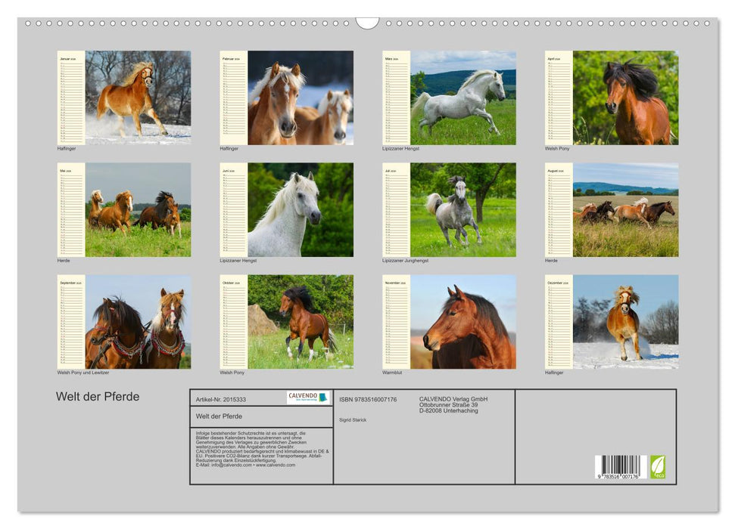The width and height of the screenshot is (735, 529).
Task: Open the September Welsh Pony und Lewitzer photo
Action: (138, 321)
